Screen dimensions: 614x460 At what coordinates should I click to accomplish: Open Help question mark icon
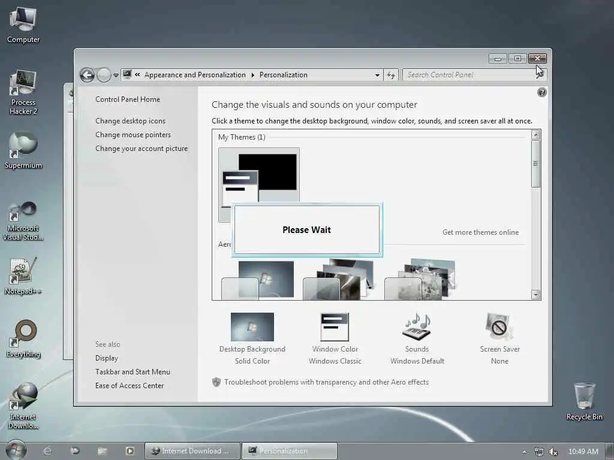542,92
